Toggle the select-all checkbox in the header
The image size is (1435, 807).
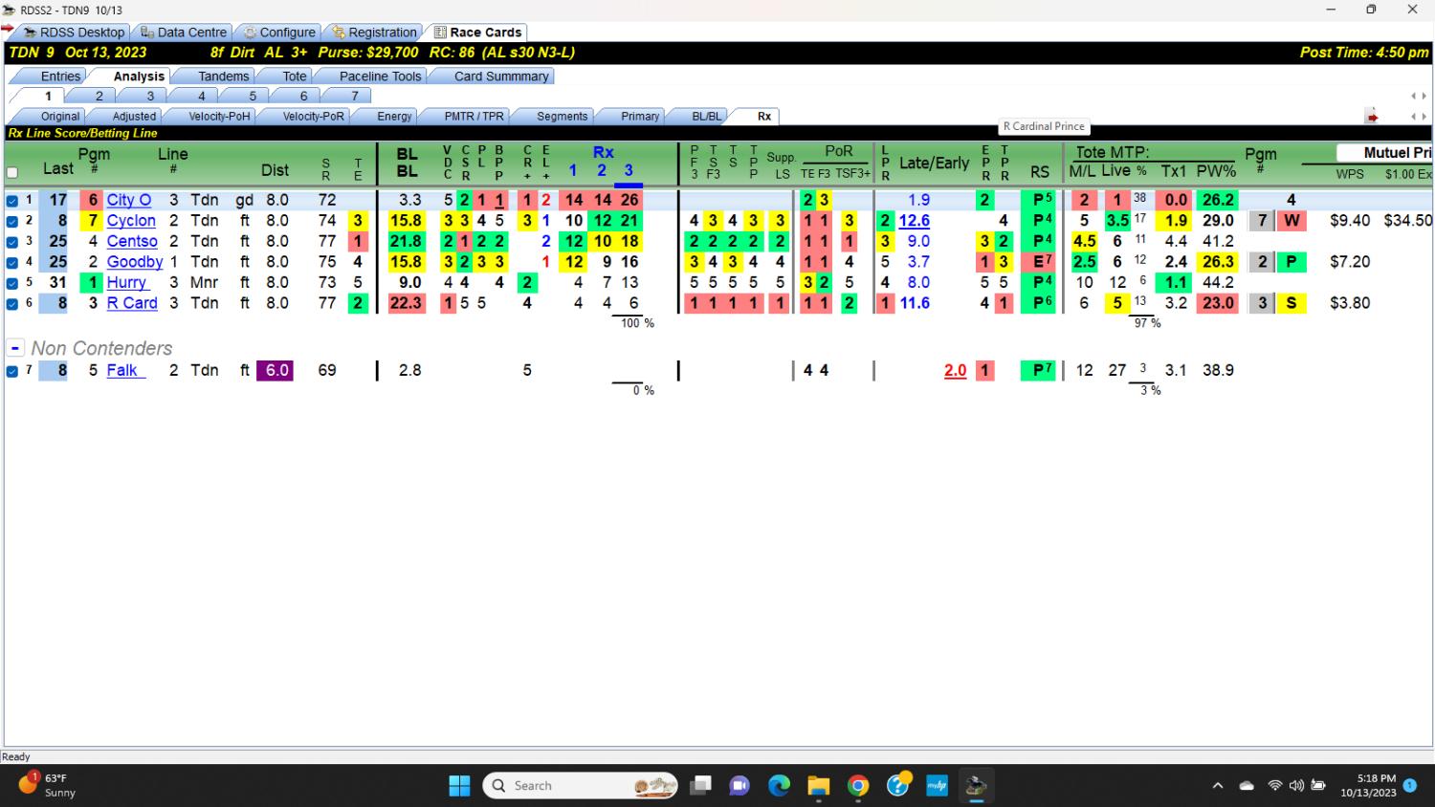pyautogui.click(x=12, y=173)
